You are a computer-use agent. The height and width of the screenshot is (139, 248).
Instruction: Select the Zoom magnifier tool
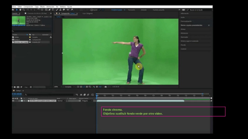(x=24, y=10)
